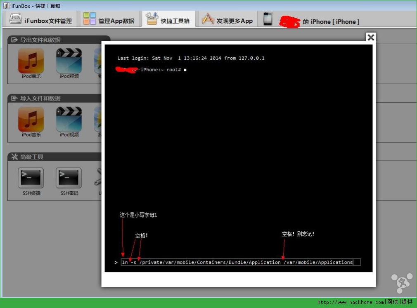Open the 发现更多App tab
This screenshot has width=417, height=308.
pos(227,19)
